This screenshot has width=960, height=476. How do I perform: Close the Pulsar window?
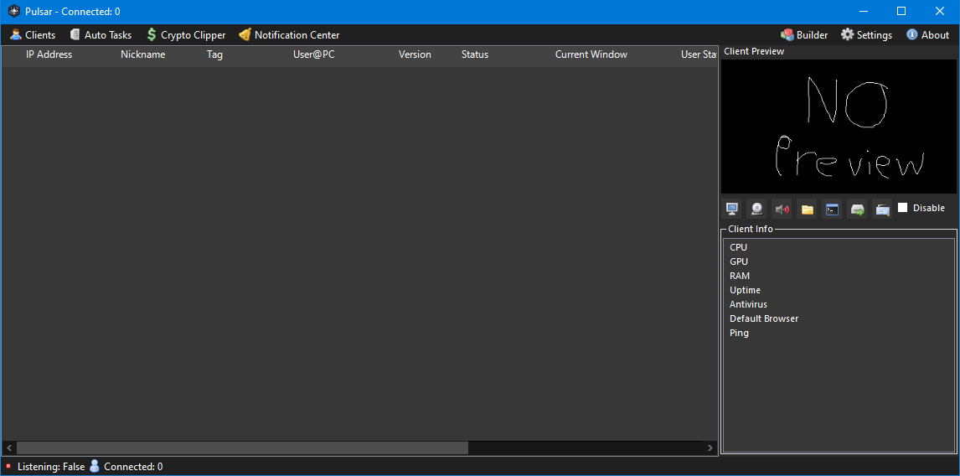point(940,11)
